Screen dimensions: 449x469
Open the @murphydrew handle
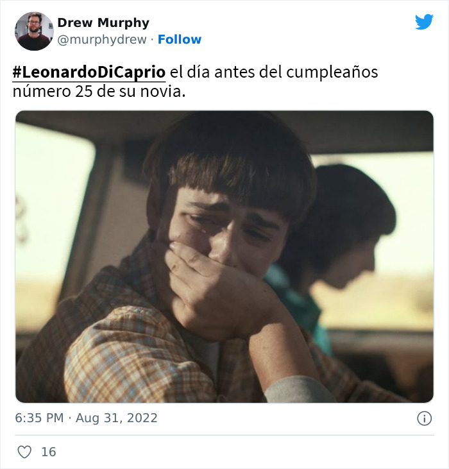[102, 40]
